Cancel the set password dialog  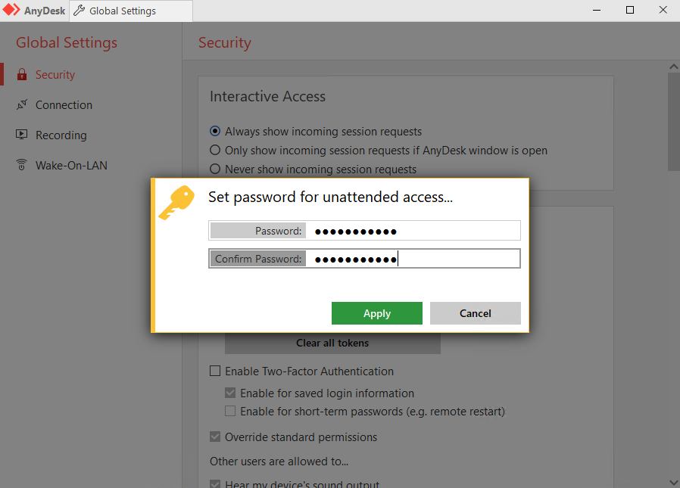pyautogui.click(x=476, y=313)
